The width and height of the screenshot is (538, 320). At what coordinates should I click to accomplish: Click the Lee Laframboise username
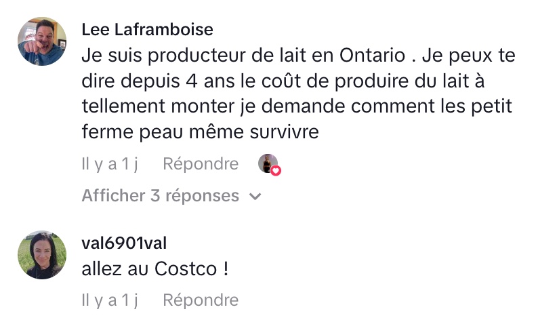tap(147, 30)
